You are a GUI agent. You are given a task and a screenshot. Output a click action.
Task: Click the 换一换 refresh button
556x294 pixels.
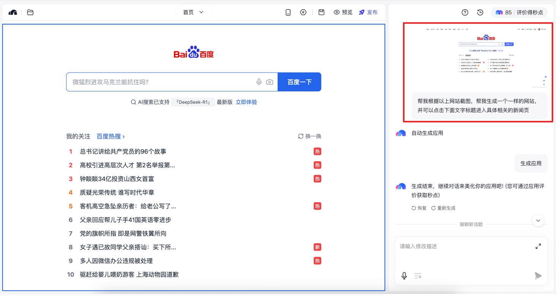click(x=310, y=136)
